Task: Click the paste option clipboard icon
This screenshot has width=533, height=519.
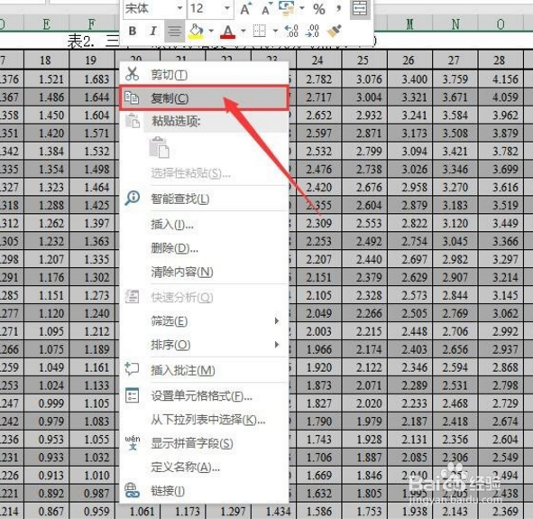Action: 159,148
